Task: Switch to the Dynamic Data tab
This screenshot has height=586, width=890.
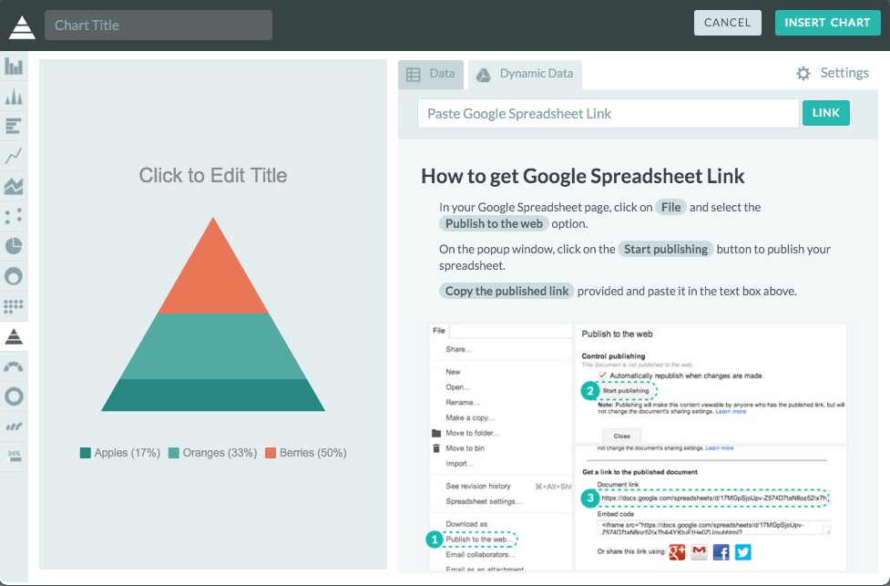Action: click(x=525, y=75)
